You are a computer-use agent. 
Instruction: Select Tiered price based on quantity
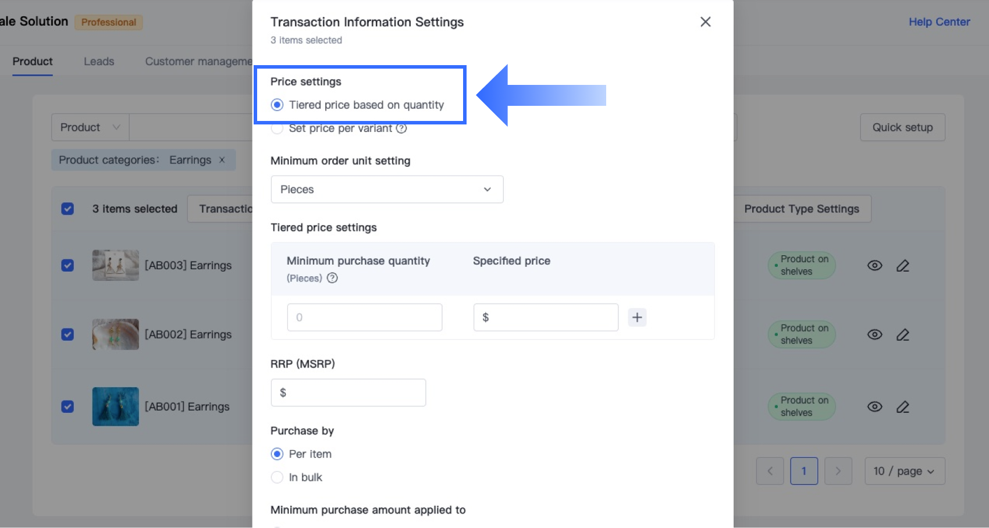click(278, 105)
